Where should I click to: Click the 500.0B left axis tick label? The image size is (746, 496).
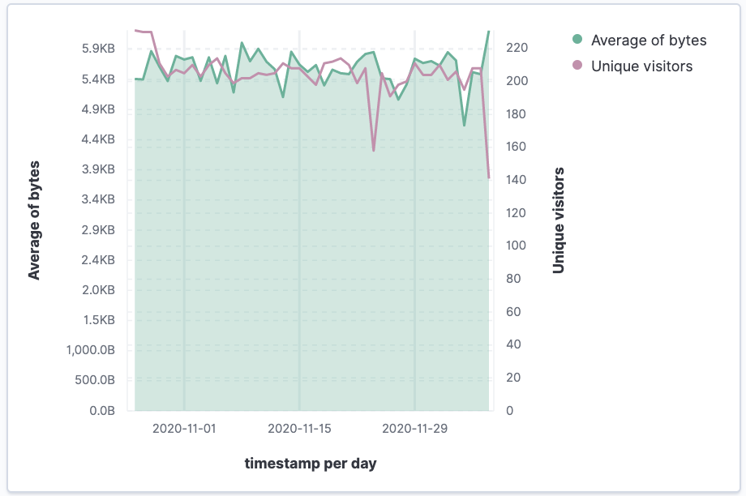click(94, 380)
